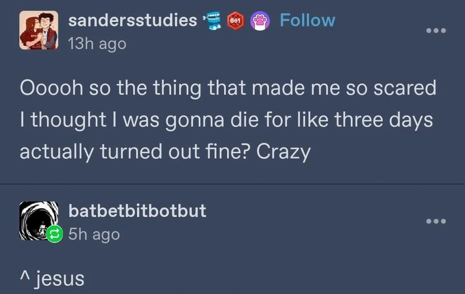
Task: Open the 5h ago timestamp
Action: (x=94, y=234)
